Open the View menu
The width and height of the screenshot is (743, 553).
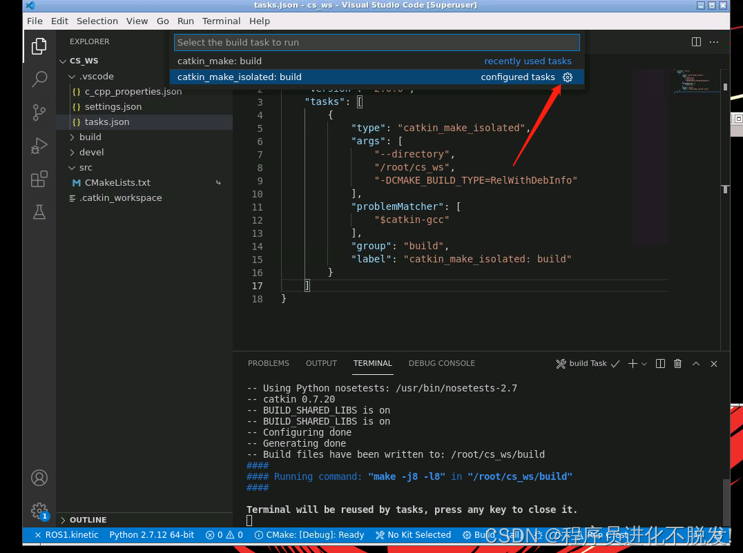point(137,21)
